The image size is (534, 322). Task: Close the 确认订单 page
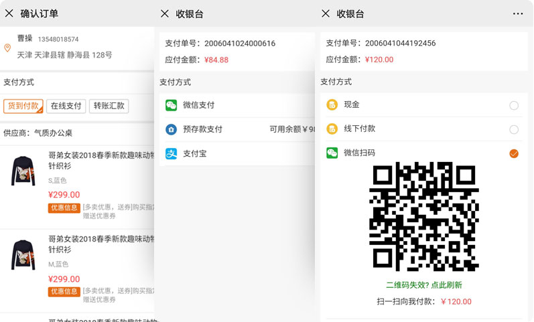click(9, 13)
